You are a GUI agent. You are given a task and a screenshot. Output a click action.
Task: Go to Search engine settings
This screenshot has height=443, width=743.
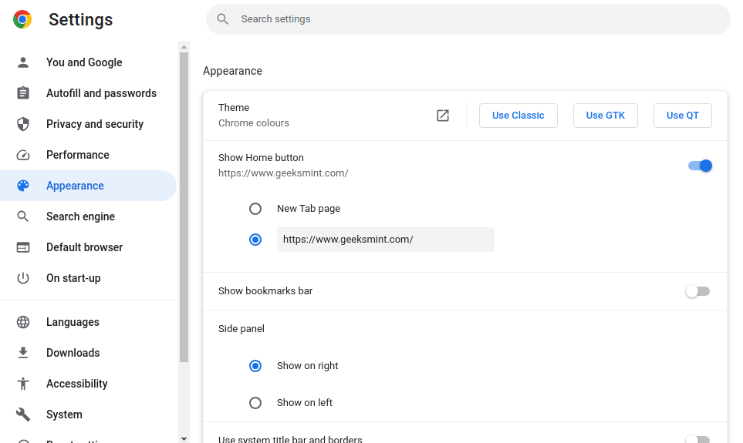tap(80, 216)
